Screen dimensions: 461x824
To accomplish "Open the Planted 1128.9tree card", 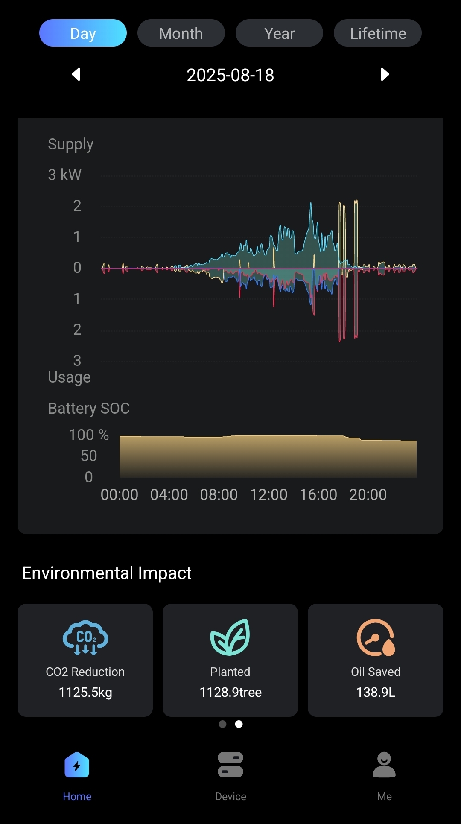I will pyautogui.click(x=230, y=660).
